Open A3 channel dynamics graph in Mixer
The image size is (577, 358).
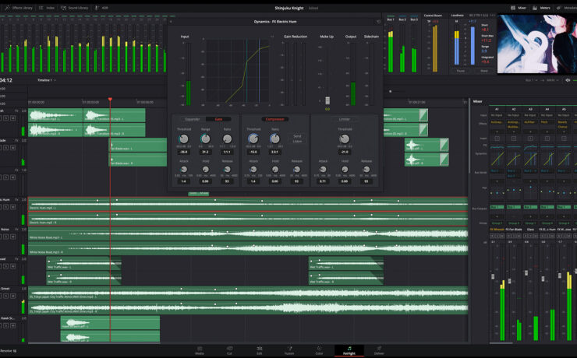[530, 159]
